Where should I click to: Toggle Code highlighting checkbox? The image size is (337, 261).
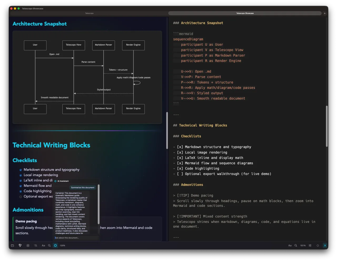(21, 191)
